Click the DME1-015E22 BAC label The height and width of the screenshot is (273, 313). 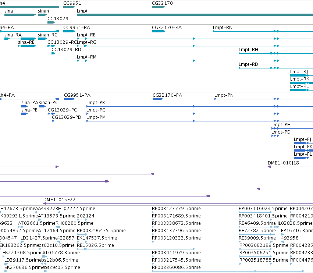click(60, 200)
